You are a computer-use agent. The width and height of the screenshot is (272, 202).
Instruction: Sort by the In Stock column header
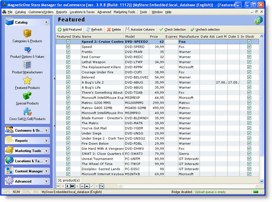(x=249, y=36)
